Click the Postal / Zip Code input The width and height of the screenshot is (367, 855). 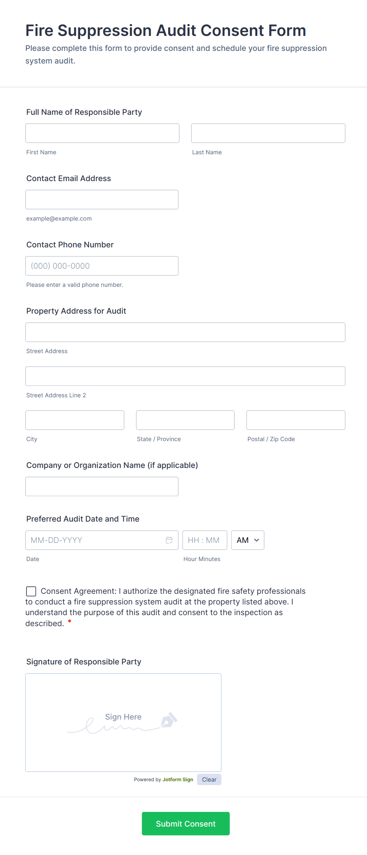point(295,420)
